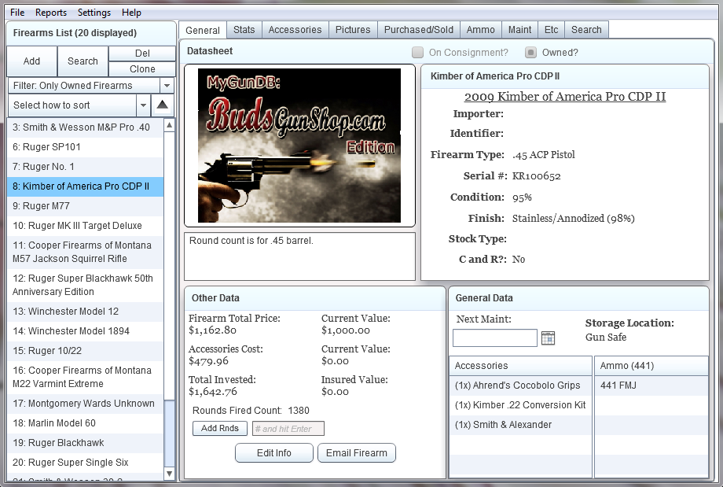723x487 pixels.
Task: Click the Smith & Alexander accessory row
Action: (x=520, y=425)
